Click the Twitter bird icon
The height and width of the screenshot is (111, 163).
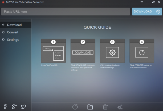pyautogui.click(x=23, y=107)
